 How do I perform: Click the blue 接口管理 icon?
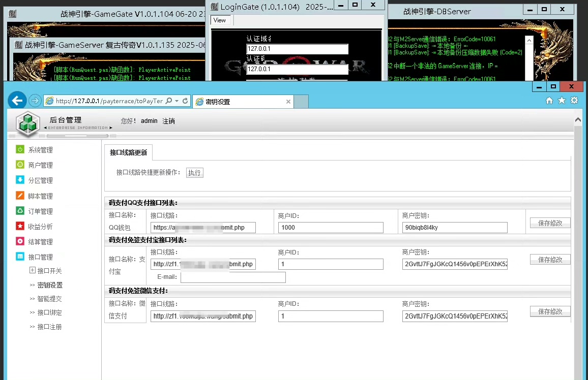[x=20, y=257]
